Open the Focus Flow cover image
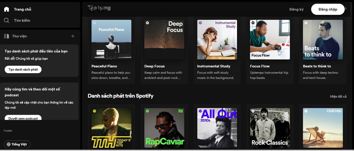 tap(270, 40)
